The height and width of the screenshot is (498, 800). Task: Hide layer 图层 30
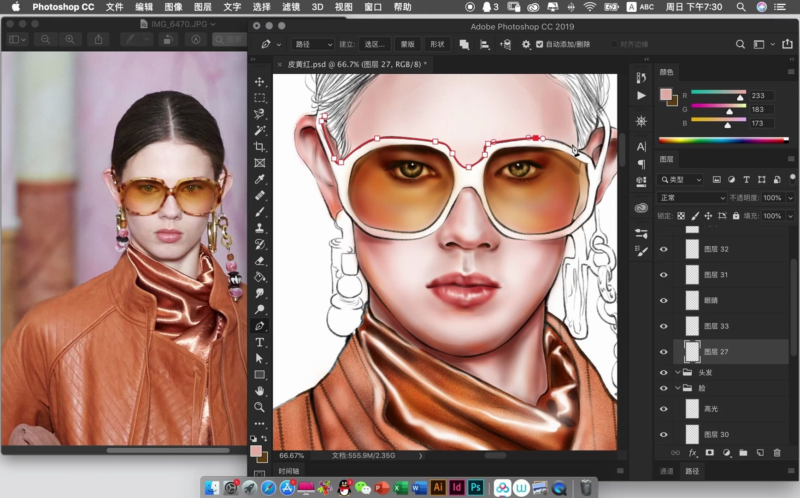[x=664, y=435]
